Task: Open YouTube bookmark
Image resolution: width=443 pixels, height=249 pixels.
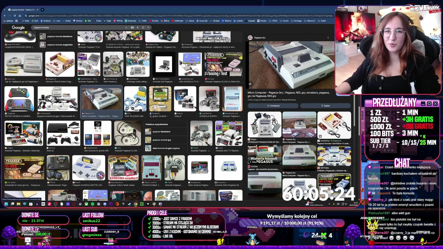Action: click(153, 21)
